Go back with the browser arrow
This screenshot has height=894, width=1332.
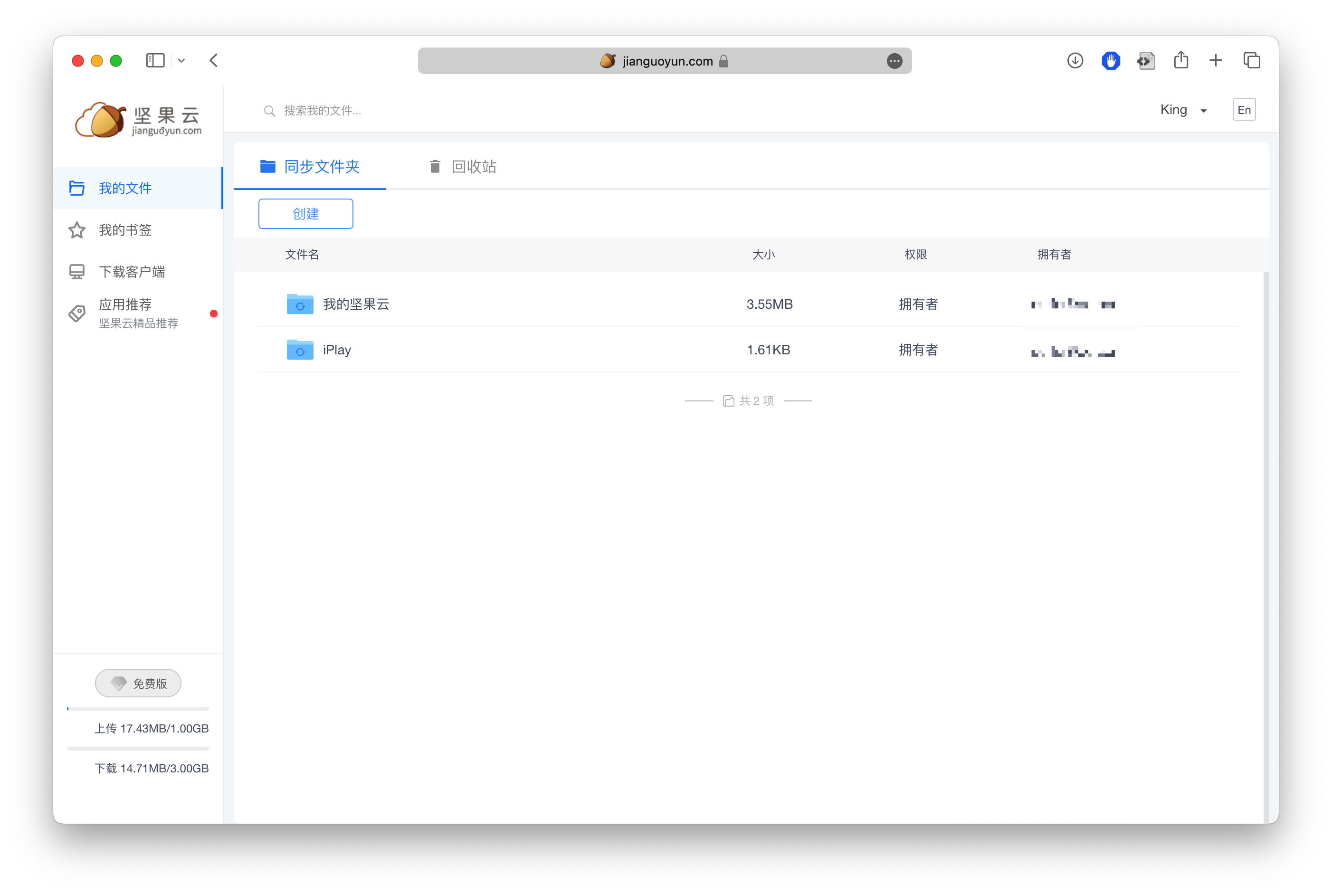pyautogui.click(x=214, y=60)
